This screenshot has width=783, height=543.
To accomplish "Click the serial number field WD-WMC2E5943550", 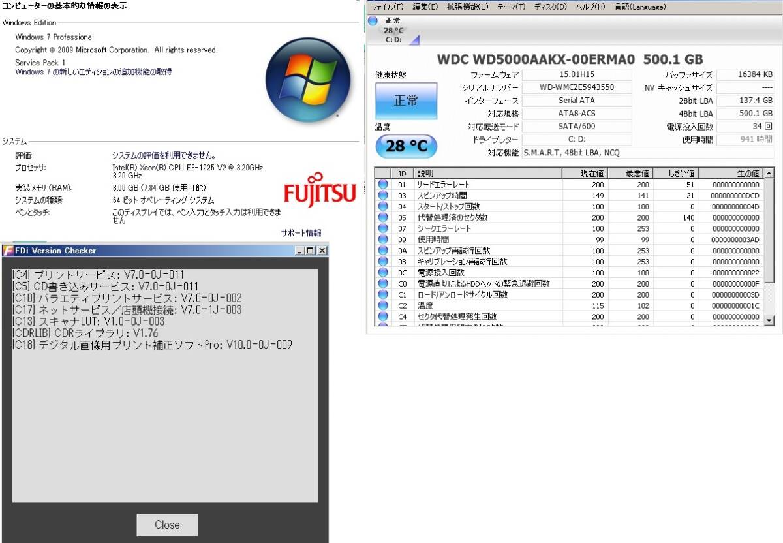I will [577, 88].
